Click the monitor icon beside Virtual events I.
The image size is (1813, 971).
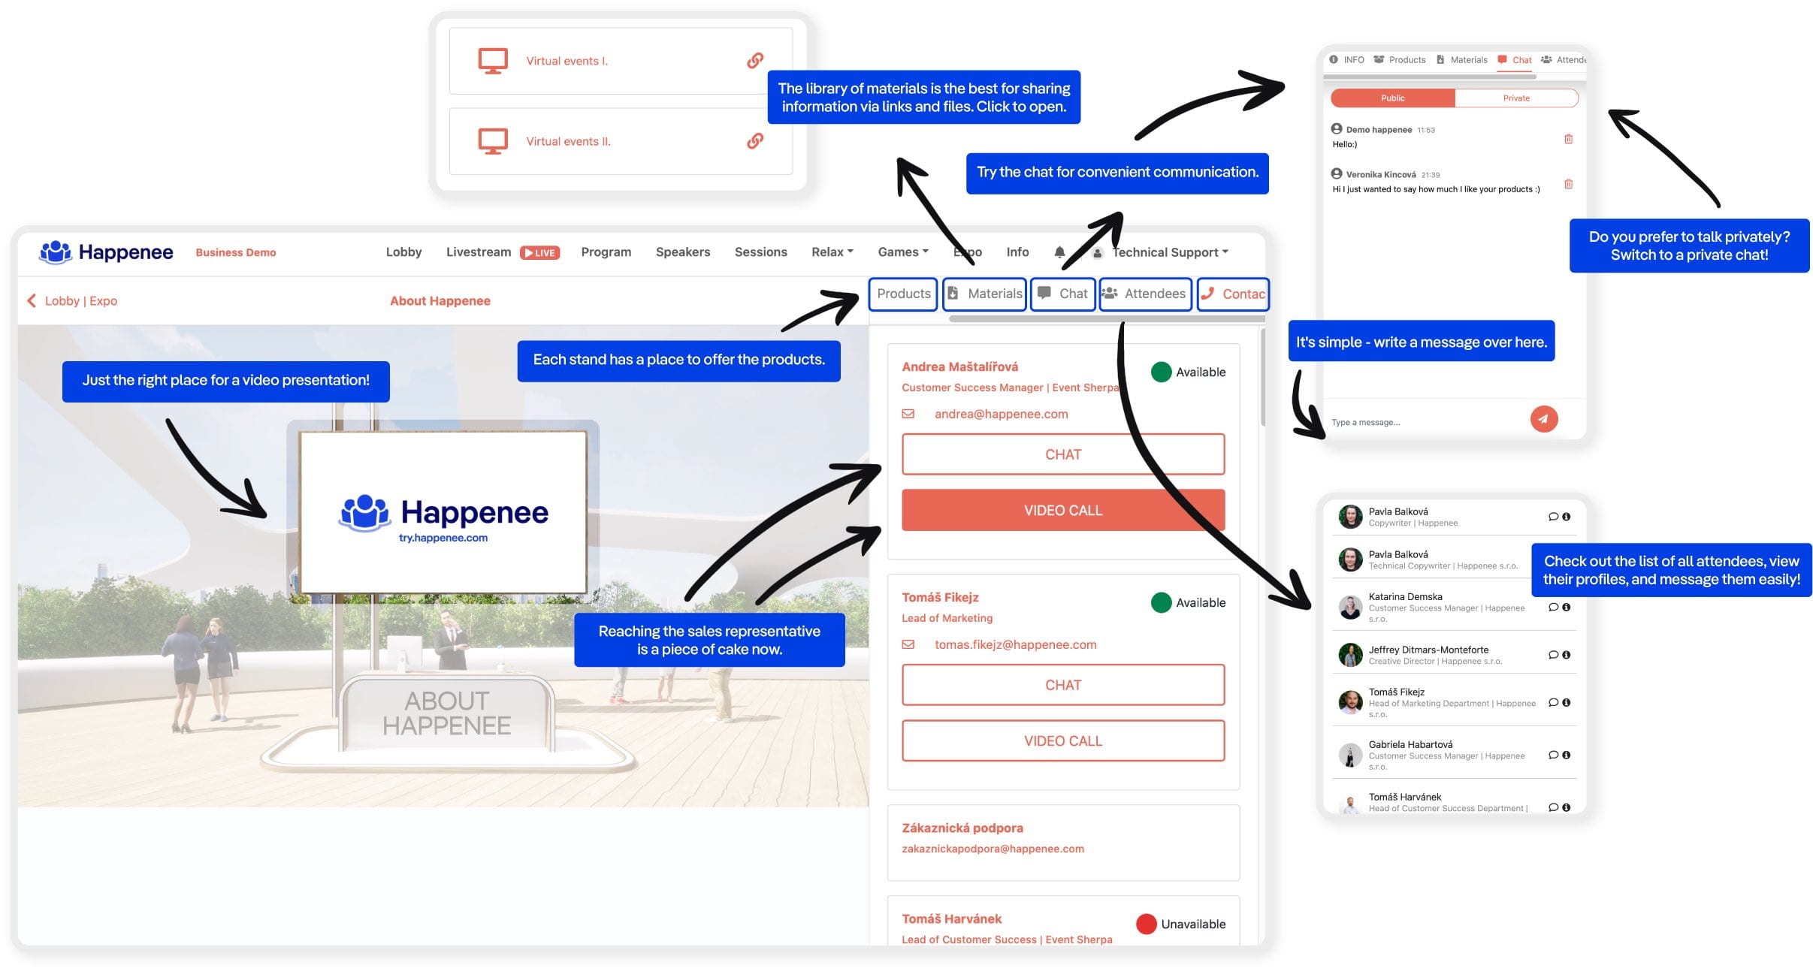(493, 61)
